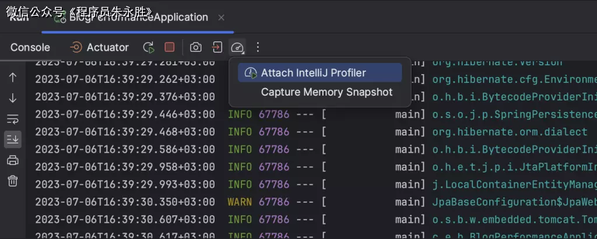Click the Exit icon beside the camera

217,47
